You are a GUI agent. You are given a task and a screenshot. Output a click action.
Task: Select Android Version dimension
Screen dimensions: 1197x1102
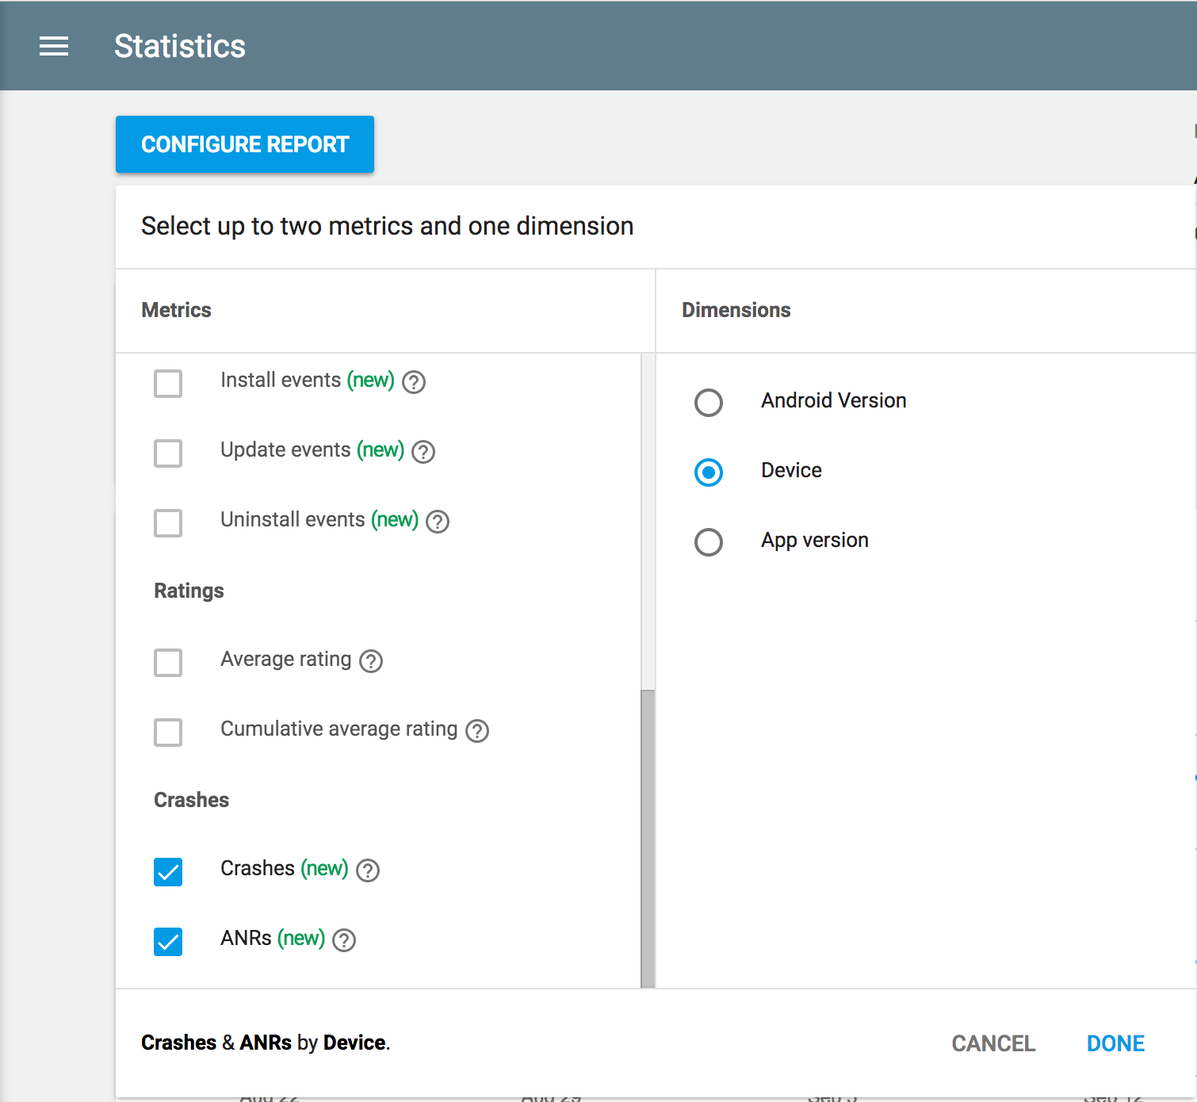(709, 403)
